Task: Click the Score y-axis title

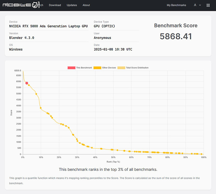Action: [x=11, y=113]
